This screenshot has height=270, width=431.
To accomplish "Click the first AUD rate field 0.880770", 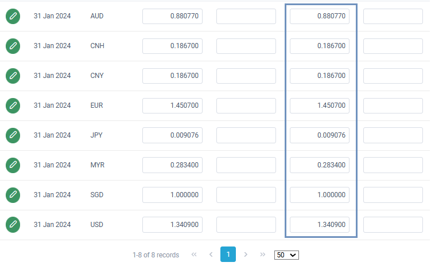I will tap(172, 16).
